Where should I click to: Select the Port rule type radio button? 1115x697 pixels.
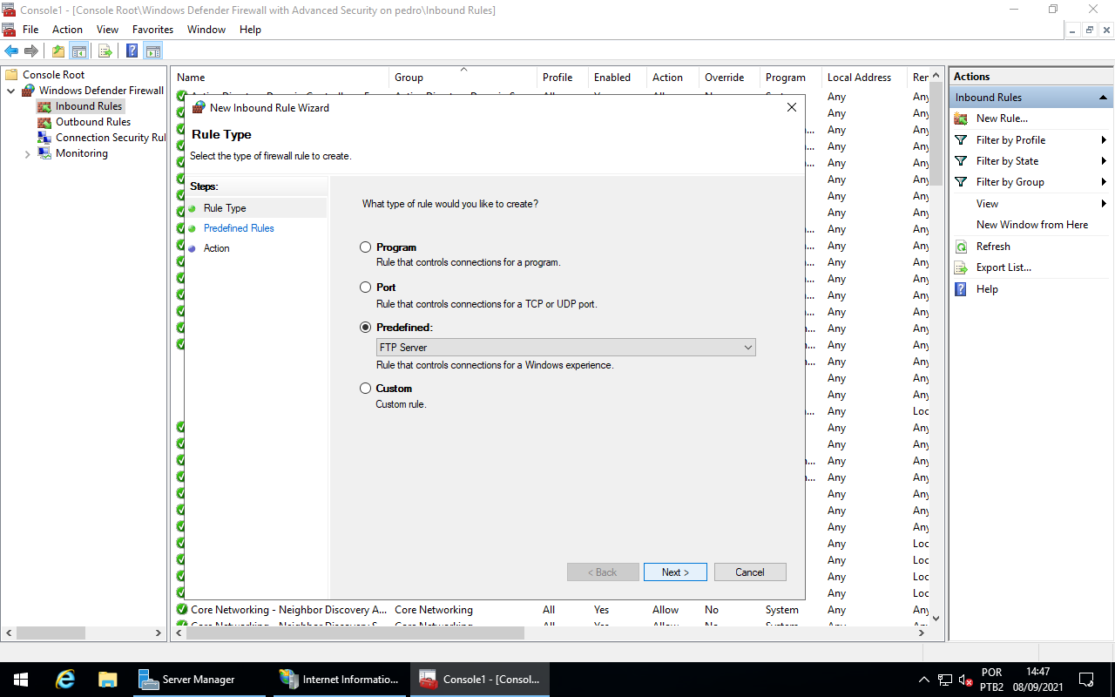(x=365, y=287)
